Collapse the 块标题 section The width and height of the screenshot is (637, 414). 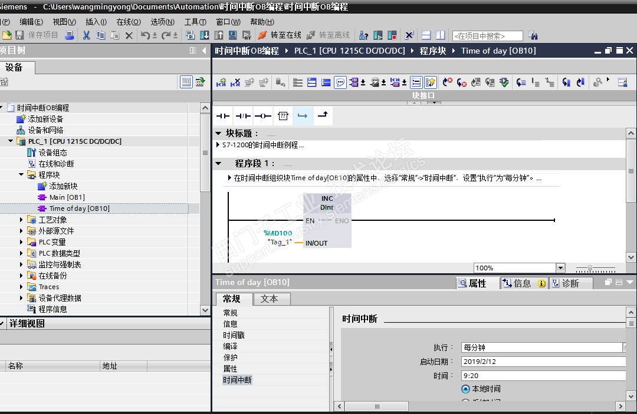tap(218, 134)
